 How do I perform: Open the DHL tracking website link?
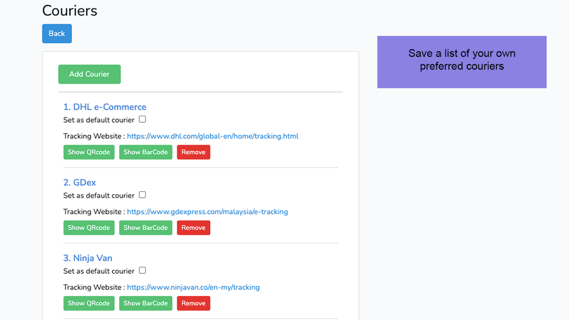(x=213, y=136)
